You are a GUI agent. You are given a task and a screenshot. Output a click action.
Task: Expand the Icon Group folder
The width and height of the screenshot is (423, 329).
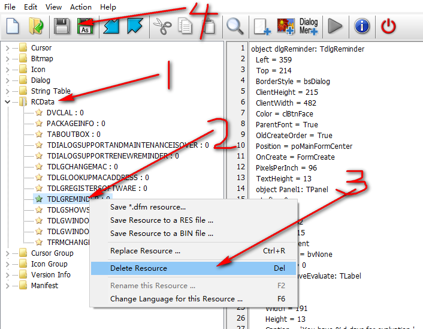tap(8, 264)
